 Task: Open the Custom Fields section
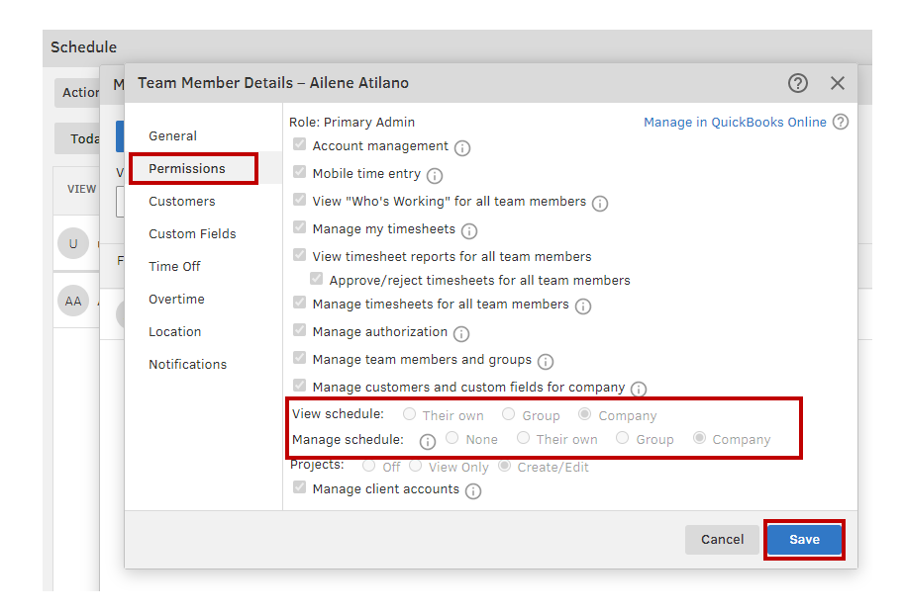click(x=192, y=233)
